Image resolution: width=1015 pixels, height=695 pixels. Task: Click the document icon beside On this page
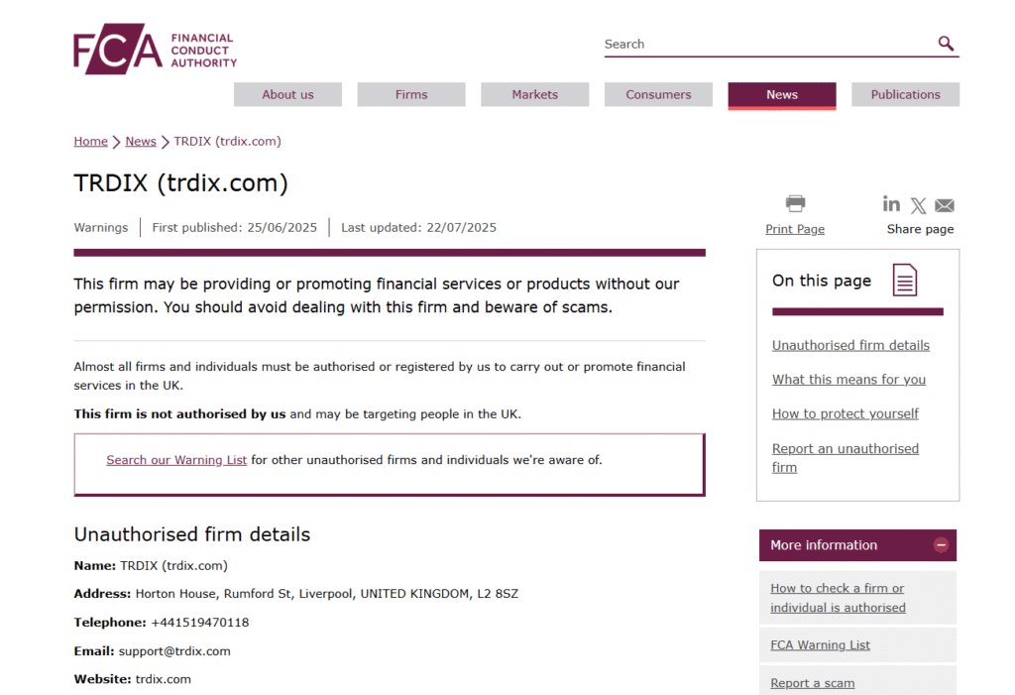tap(904, 280)
